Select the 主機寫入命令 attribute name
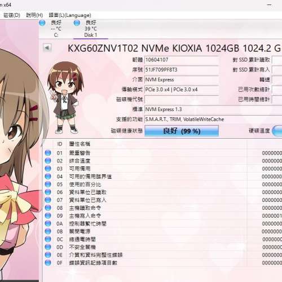Screen dimensions: 282x282 pos(85,215)
